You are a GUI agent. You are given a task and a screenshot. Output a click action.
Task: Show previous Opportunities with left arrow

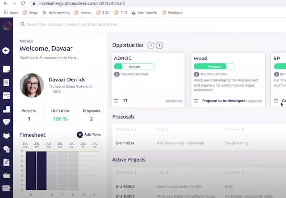(151, 45)
